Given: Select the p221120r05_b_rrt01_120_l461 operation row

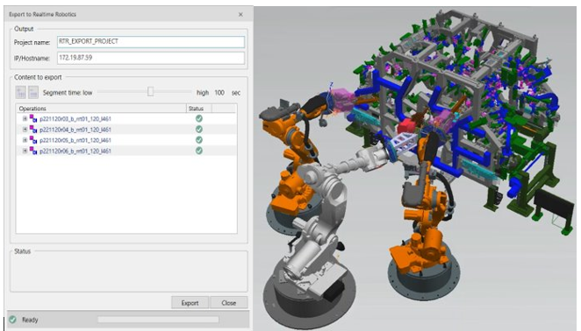Looking at the screenshot, I should (x=126, y=140).
